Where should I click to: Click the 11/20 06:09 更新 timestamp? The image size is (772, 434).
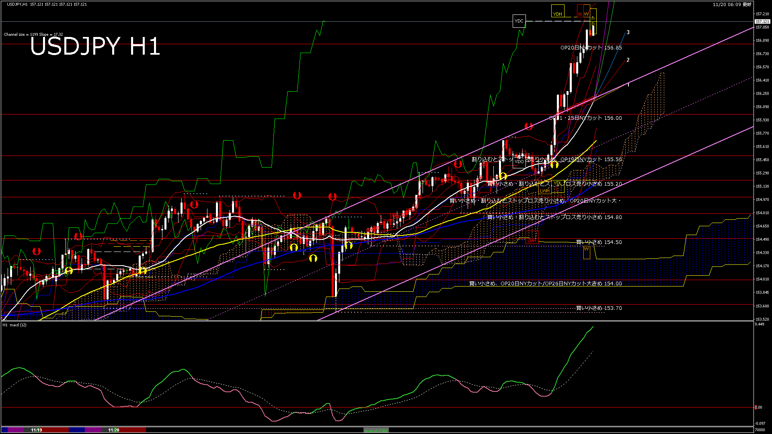(x=732, y=4)
